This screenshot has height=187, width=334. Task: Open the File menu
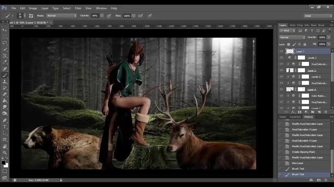pos(14,8)
